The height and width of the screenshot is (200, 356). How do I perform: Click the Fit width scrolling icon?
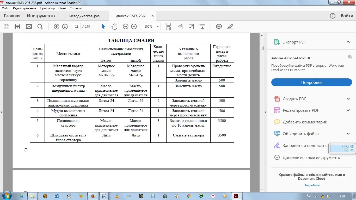pyautogui.click(x=169, y=27)
